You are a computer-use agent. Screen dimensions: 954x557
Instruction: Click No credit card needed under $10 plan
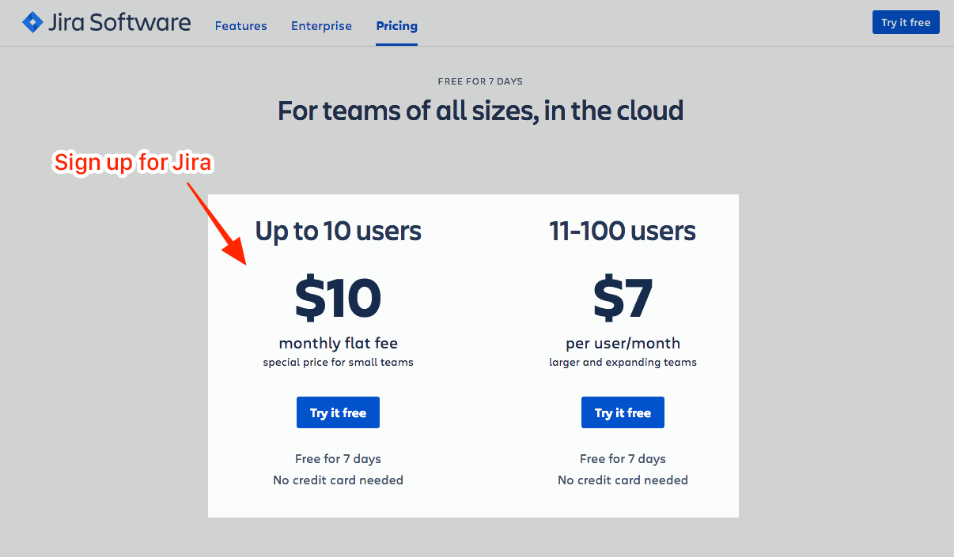pyautogui.click(x=338, y=480)
